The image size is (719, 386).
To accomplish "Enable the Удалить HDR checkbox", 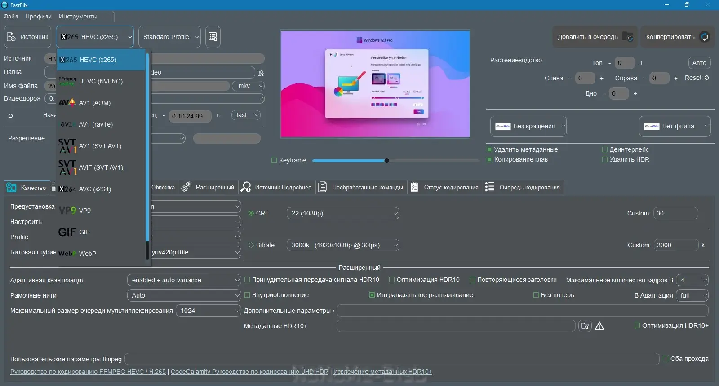I will tap(605, 159).
